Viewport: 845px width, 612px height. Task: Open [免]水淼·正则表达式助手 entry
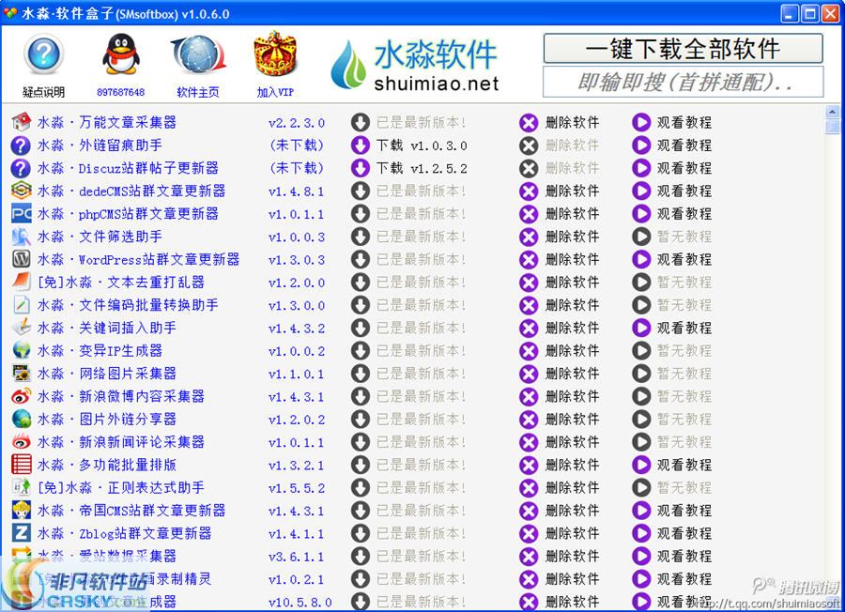click(121, 487)
